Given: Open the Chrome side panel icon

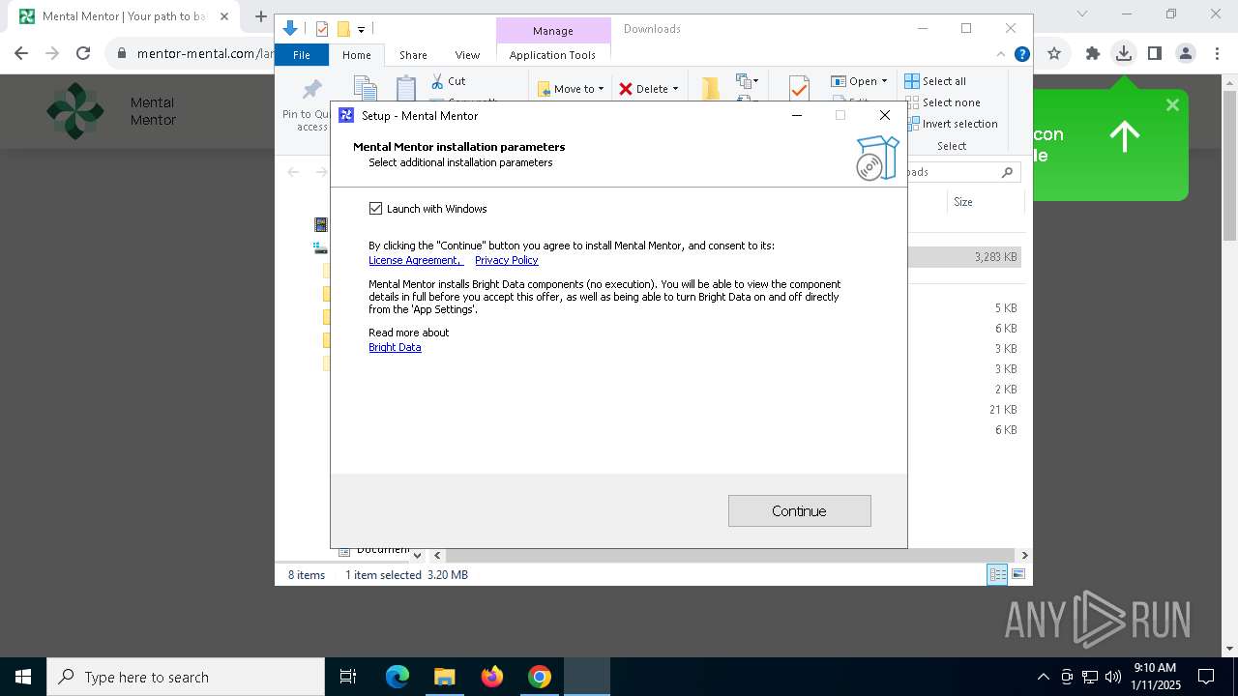Looking at the screenshot, I should coord(1154,53).
